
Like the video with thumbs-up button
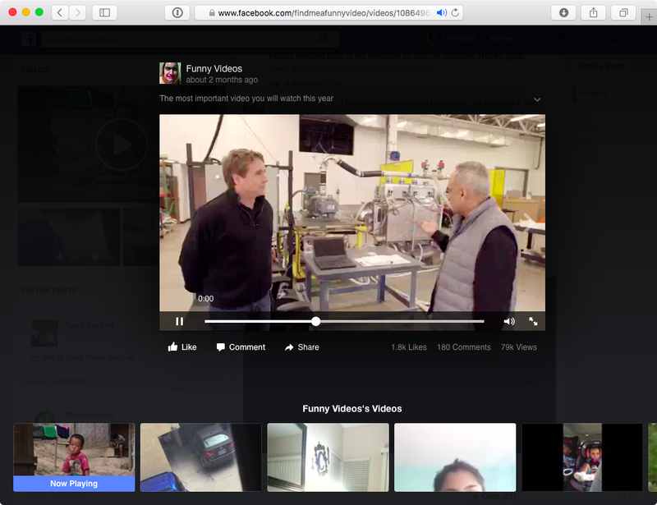coord(182,347)
